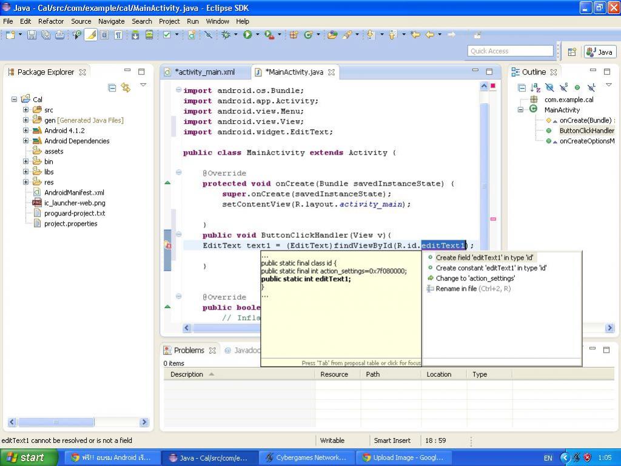Start the Debug bug icon
The width and height of the screenshot is (621, 466).
226,35
